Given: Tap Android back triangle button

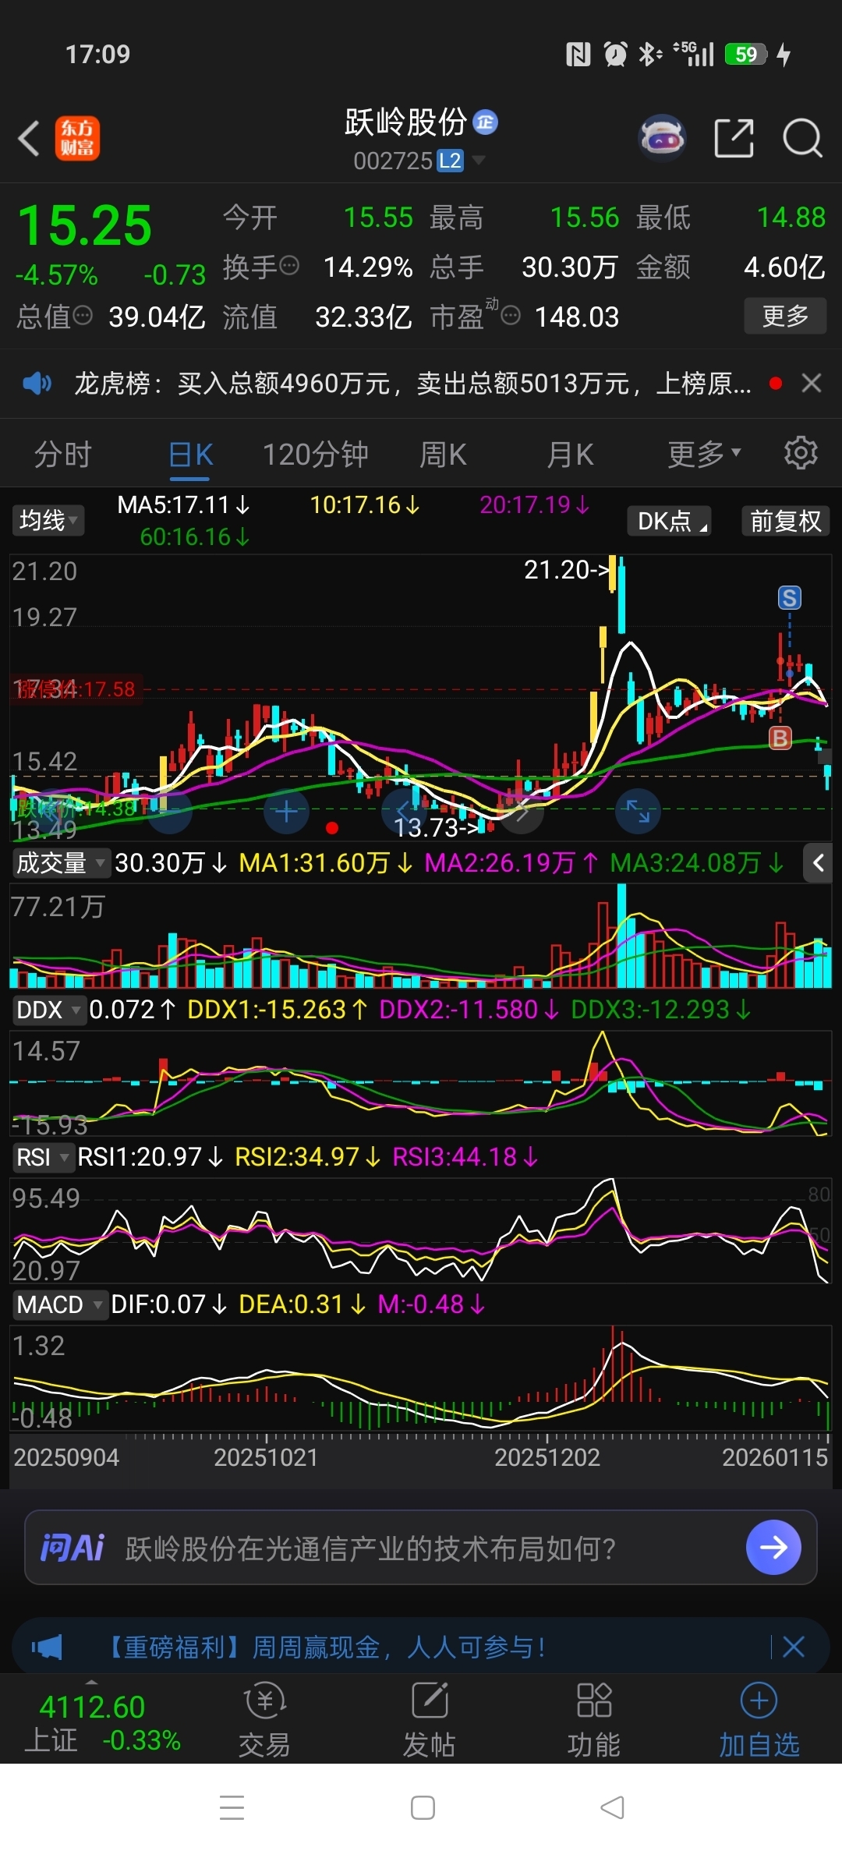Looking at the screenshot, I should point(613,1807).
